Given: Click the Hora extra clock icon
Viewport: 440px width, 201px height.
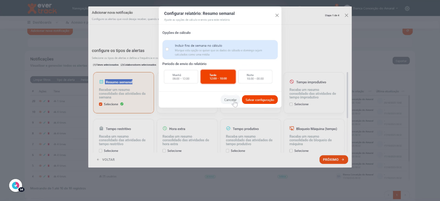Looking at the screenshot, I should (164, 129).
